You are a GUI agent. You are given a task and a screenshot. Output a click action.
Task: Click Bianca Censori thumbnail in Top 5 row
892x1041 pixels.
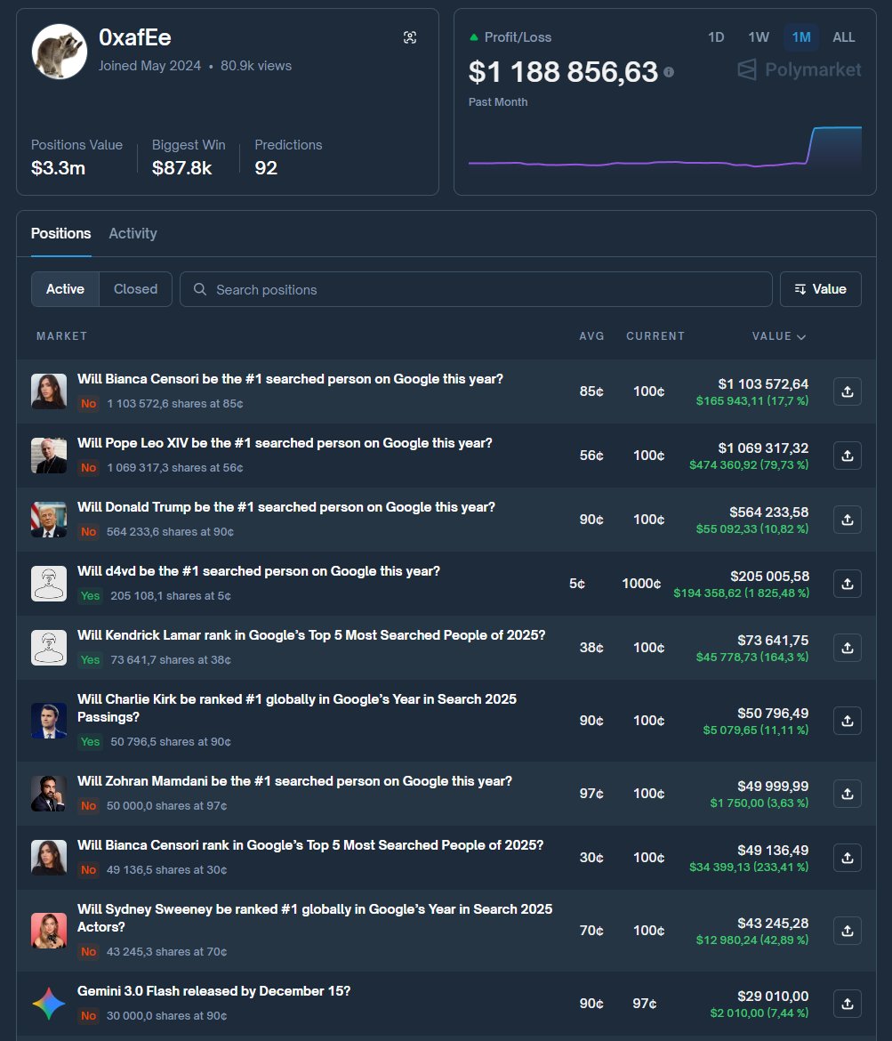click(x=49, y=858)
